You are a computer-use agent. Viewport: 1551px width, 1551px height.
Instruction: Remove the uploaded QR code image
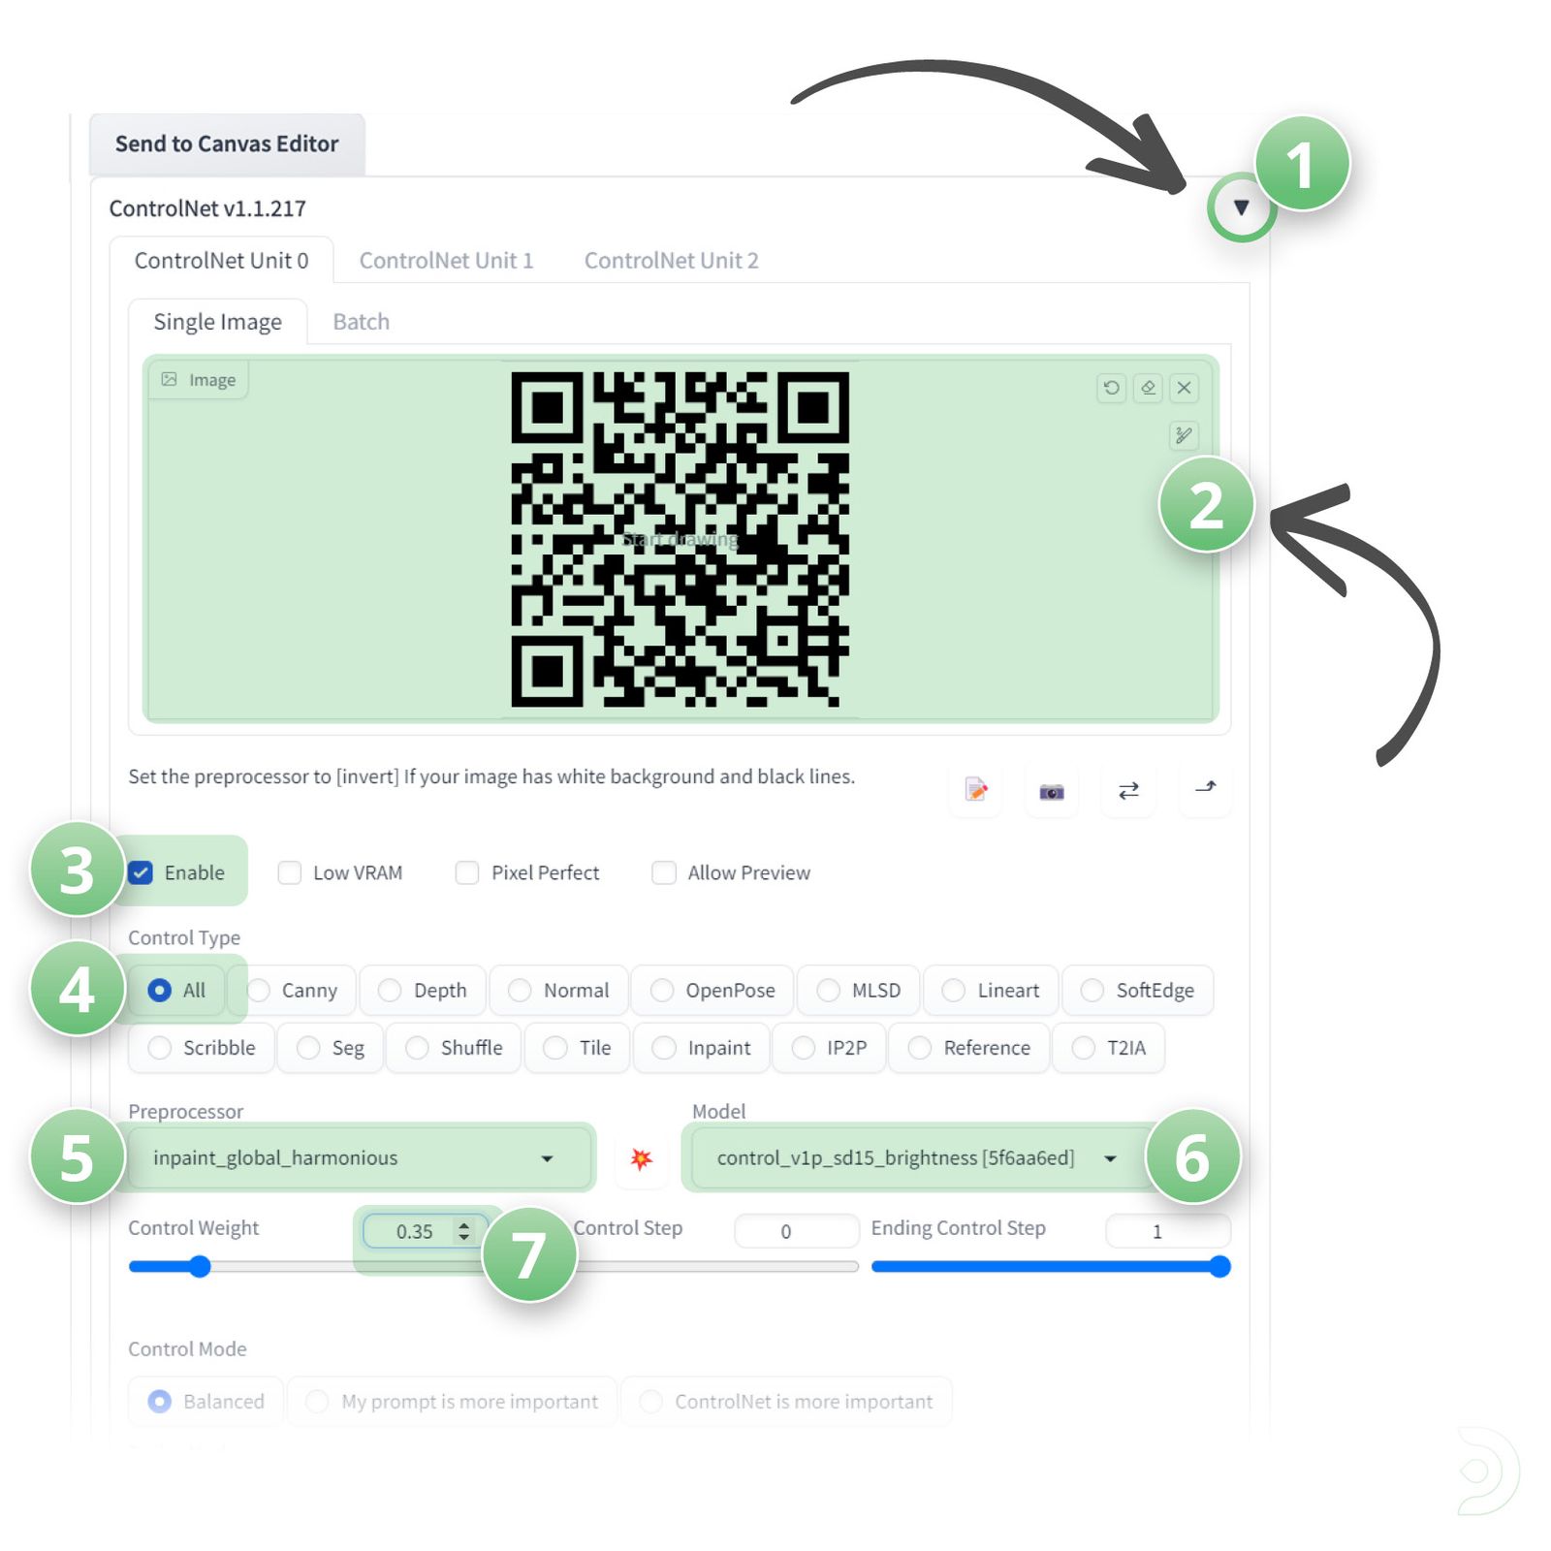[1184, 389]
